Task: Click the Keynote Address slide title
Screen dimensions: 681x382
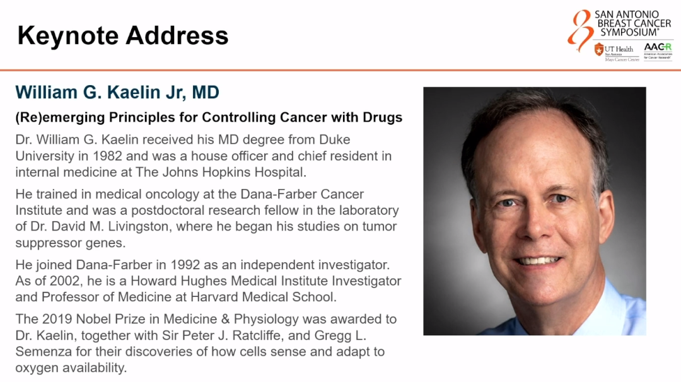Action: point(123,35)
